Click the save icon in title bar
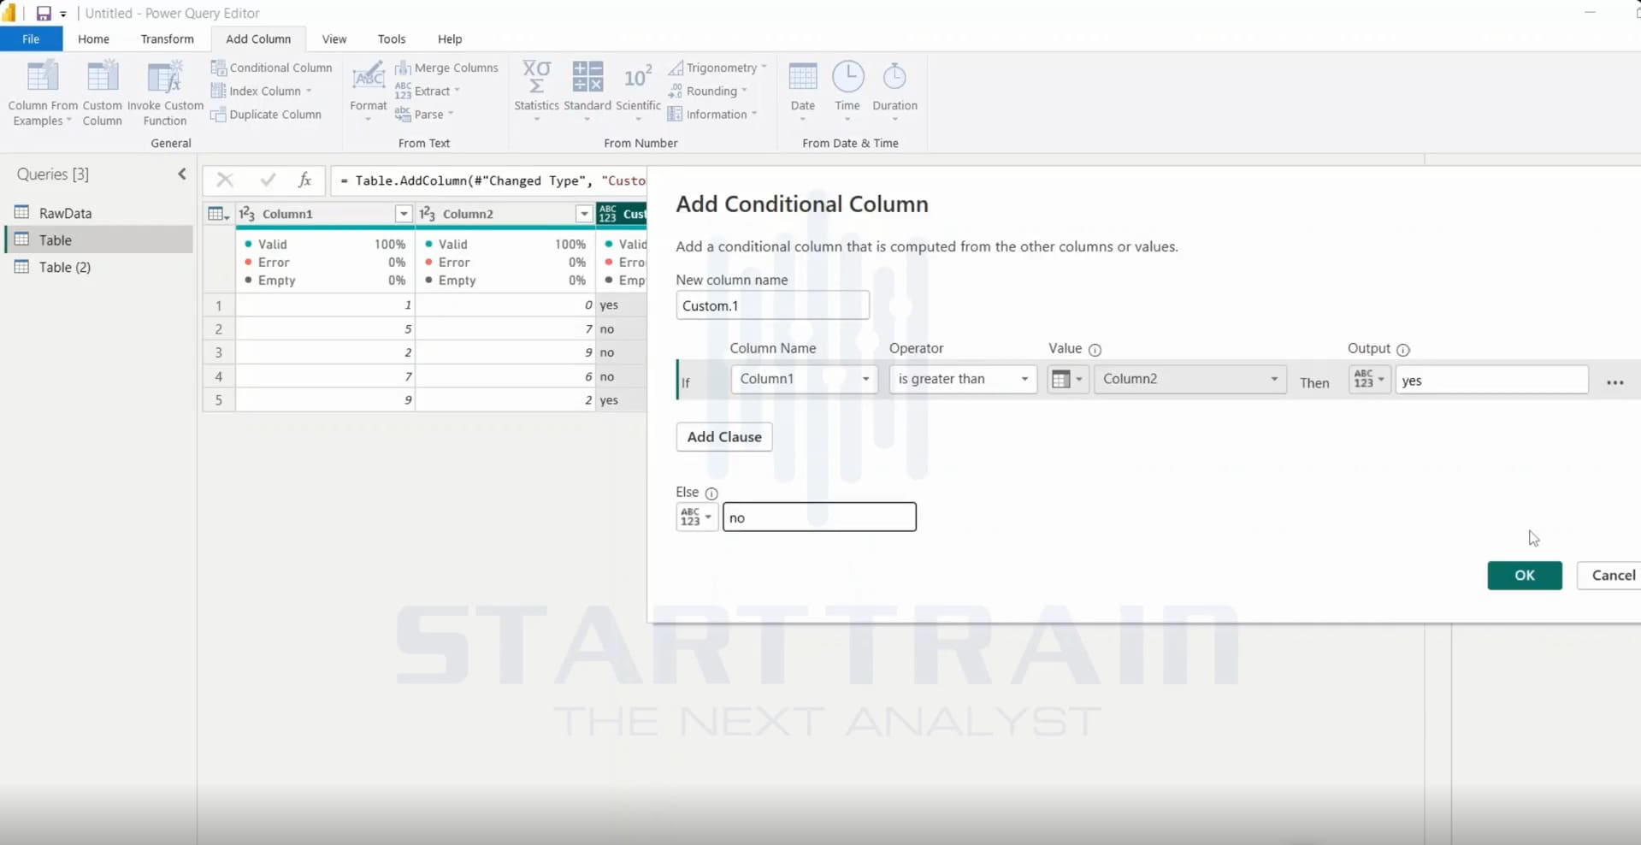 pyautogui.click(x=44, y=13)
